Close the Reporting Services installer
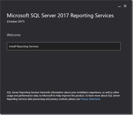The height and width of the screenshot is (115, 133). pos(125,6)
